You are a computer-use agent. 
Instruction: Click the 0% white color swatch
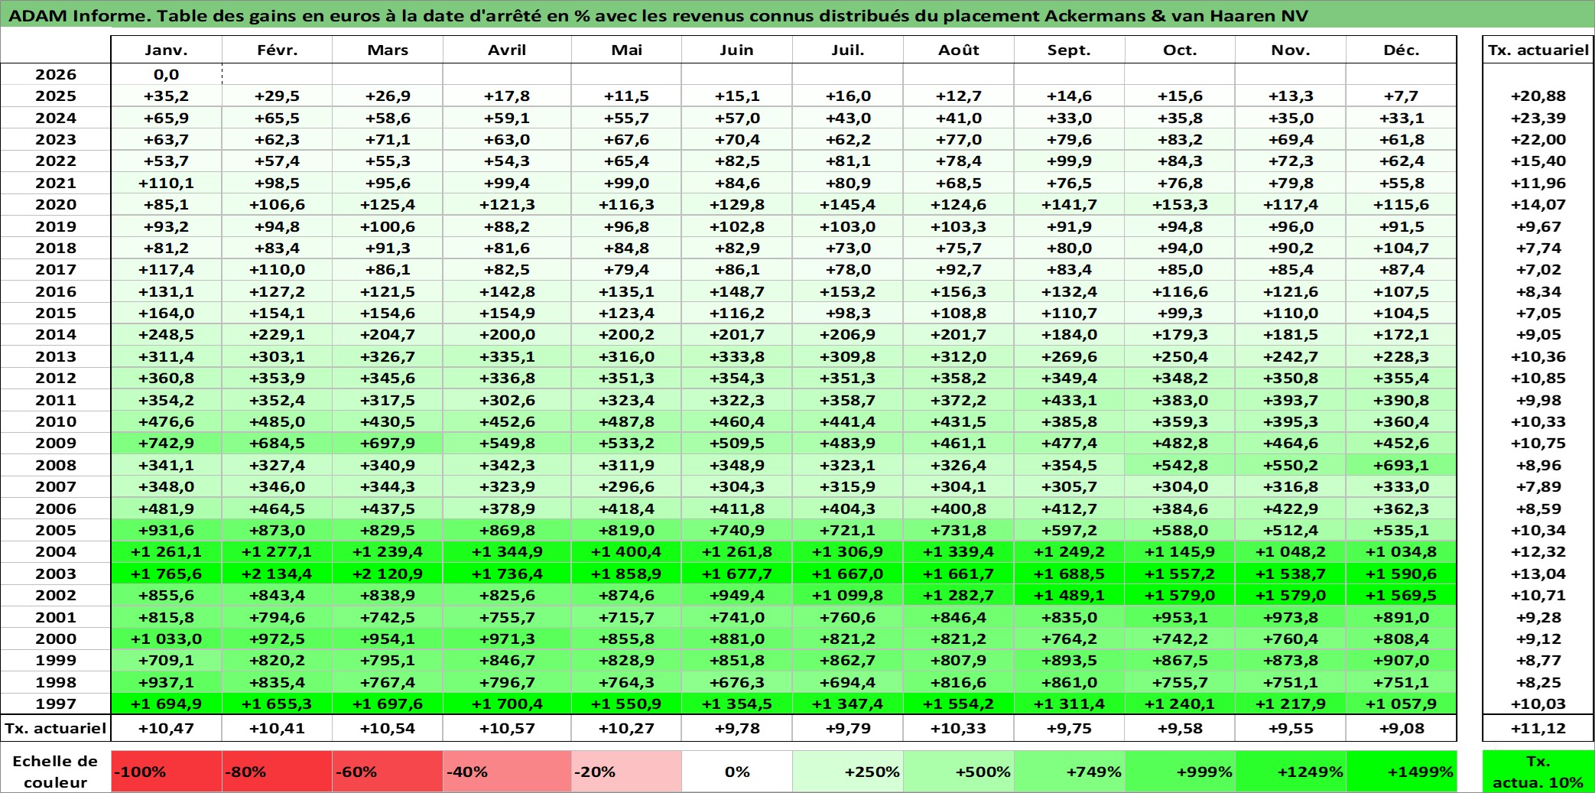(x=737, y=772)
